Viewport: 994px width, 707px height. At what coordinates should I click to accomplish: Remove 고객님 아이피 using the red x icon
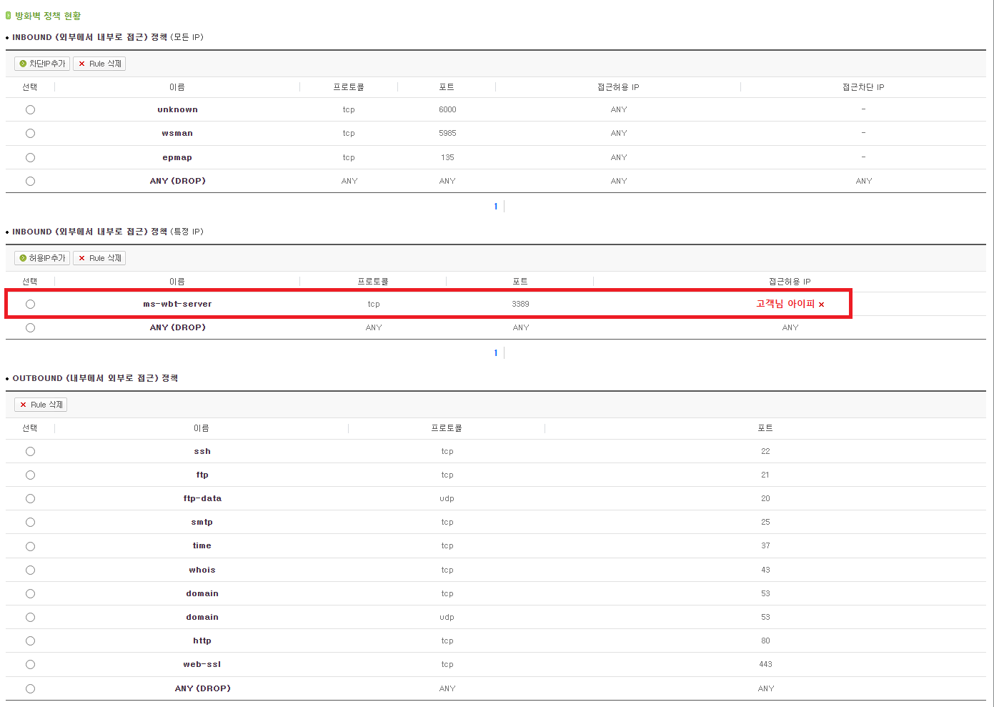coord(821,303)
